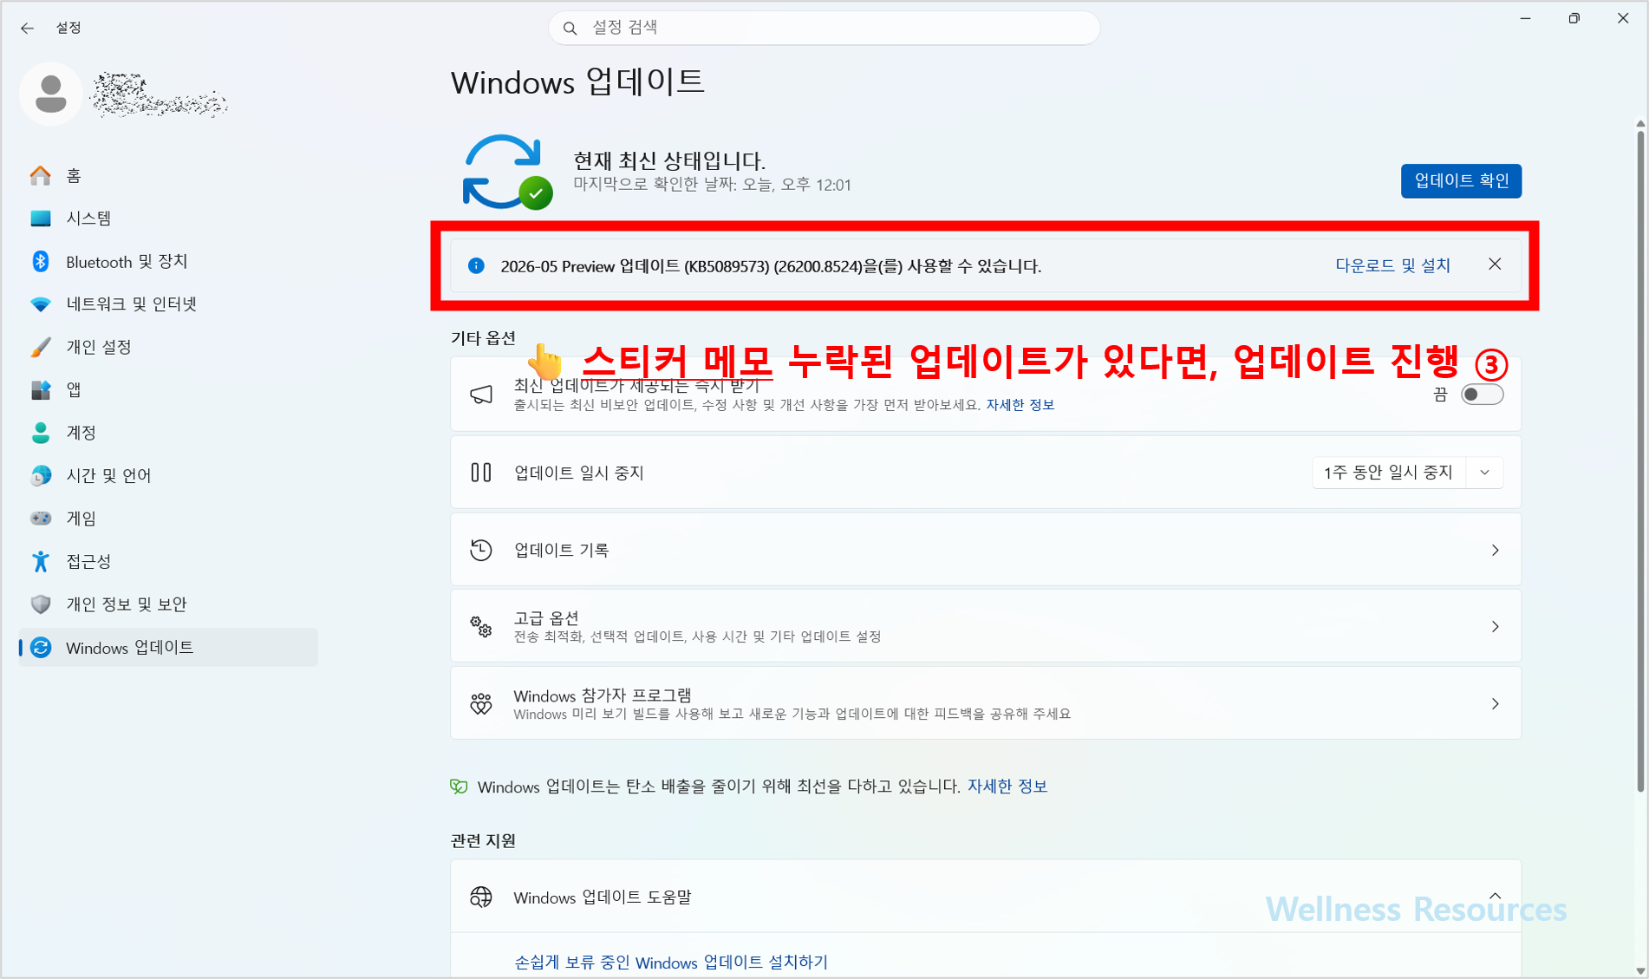Screen dimensions: 1649x979
Task: Click the Insider Program hearts icon
Action: 481,703
